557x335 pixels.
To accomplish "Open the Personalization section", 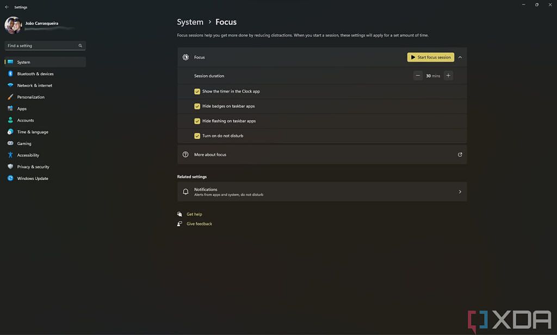I will (30, 96).
